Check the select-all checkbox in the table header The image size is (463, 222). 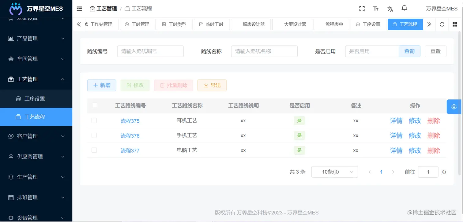94,105
